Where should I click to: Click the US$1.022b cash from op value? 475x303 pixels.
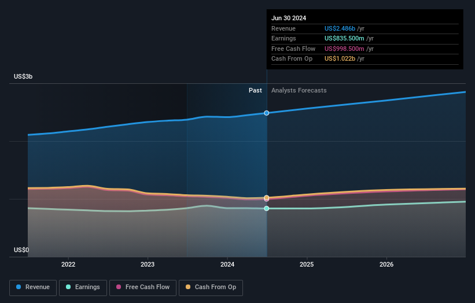click(340, 59)
